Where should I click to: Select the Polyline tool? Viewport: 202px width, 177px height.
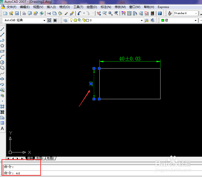2,40
